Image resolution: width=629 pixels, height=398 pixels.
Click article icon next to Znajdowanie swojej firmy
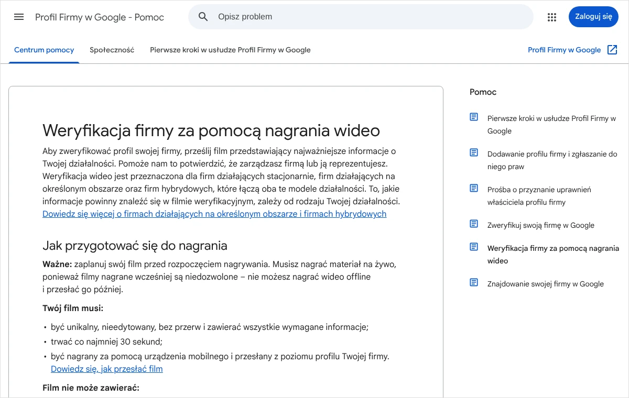tap(474, 283)
